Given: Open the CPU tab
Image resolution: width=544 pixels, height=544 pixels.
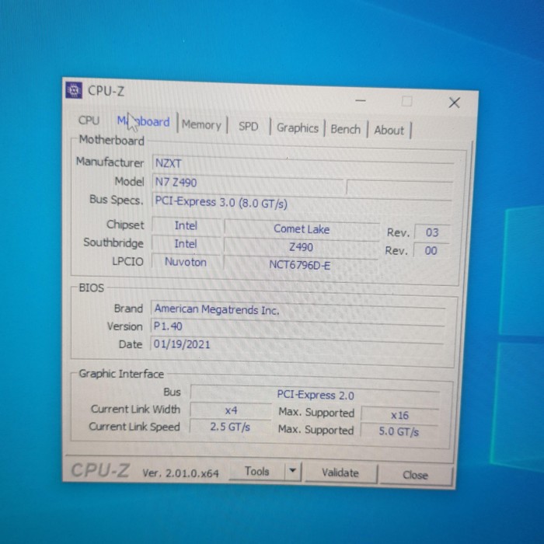Looking at the screenshot, I should tap(89, 120).
